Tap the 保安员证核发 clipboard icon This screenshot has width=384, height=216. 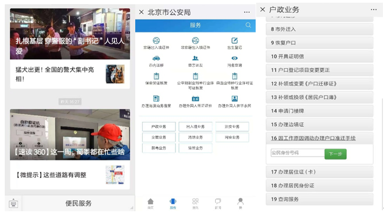click(156, 77)
